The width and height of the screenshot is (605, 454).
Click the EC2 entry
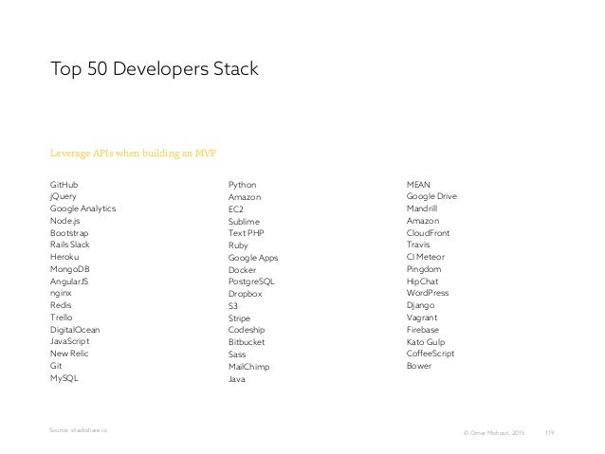236,209
